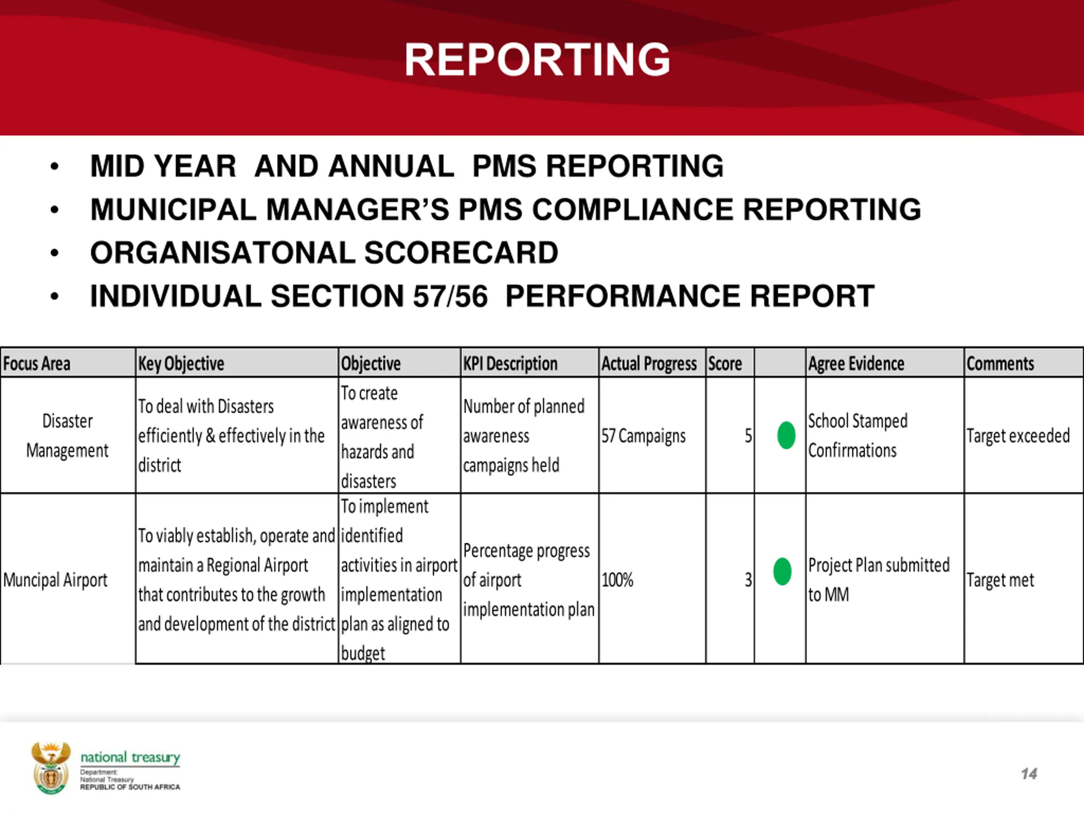
Task: Click the 'Objective' column header
Action: coord(399,363)
